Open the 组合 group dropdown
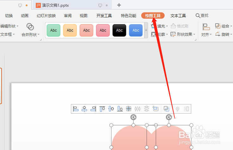Screen dimensions: 233x150 click(x=224, y=26)
